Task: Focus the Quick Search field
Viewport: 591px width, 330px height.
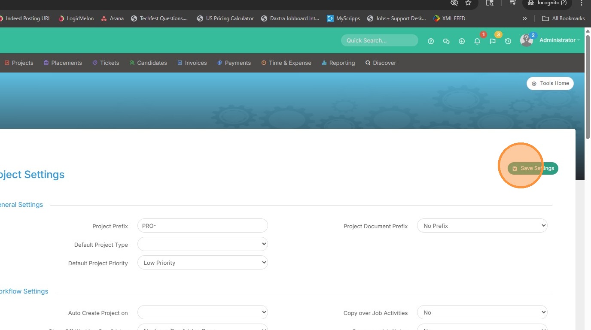Action: [x=380, y=40]
